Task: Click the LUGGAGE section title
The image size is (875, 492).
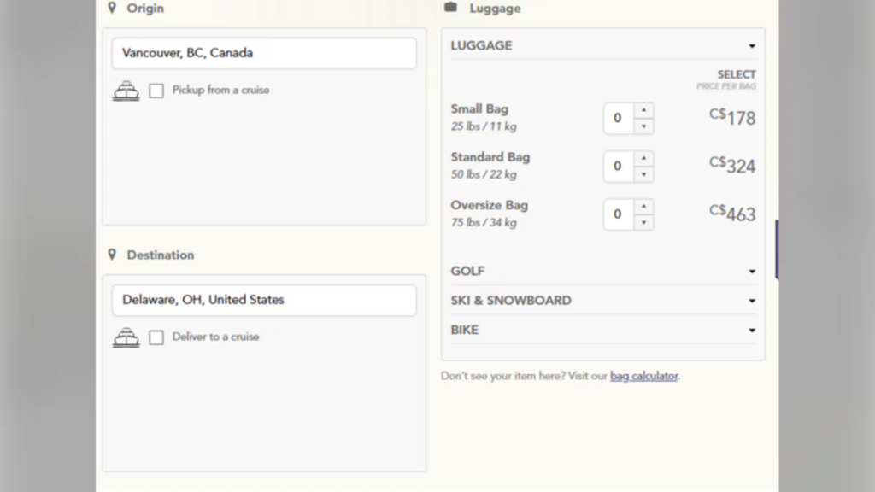Action: tap(481, 46)
